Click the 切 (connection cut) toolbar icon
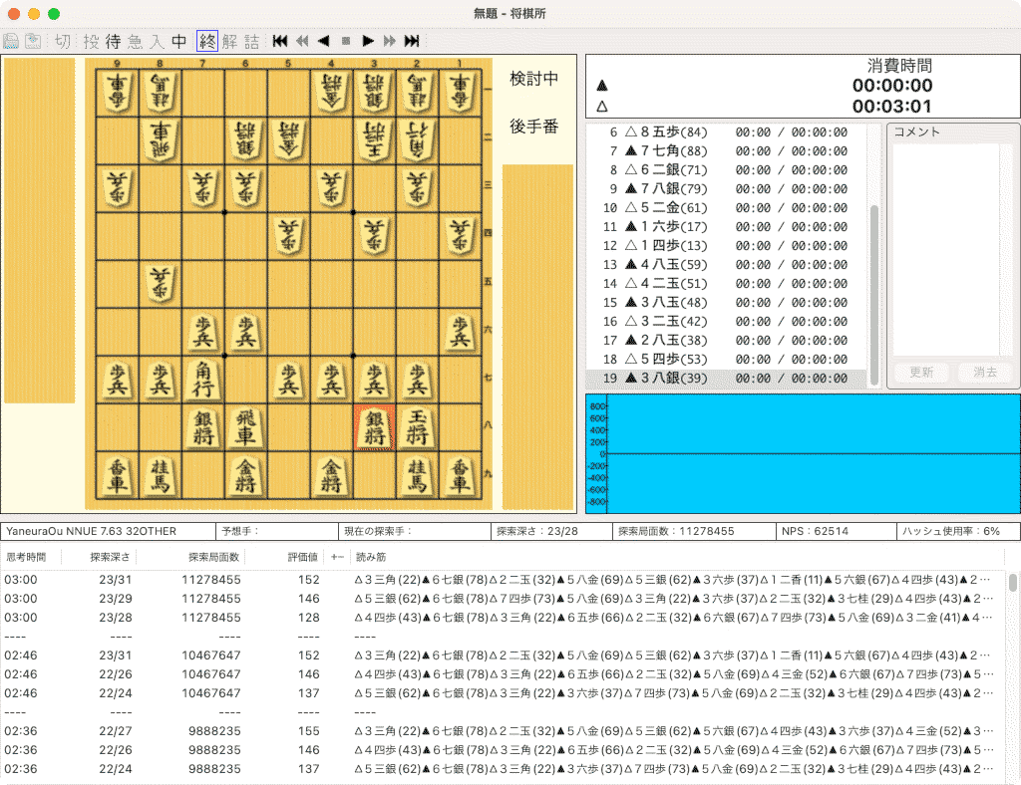 click(63, 41)
